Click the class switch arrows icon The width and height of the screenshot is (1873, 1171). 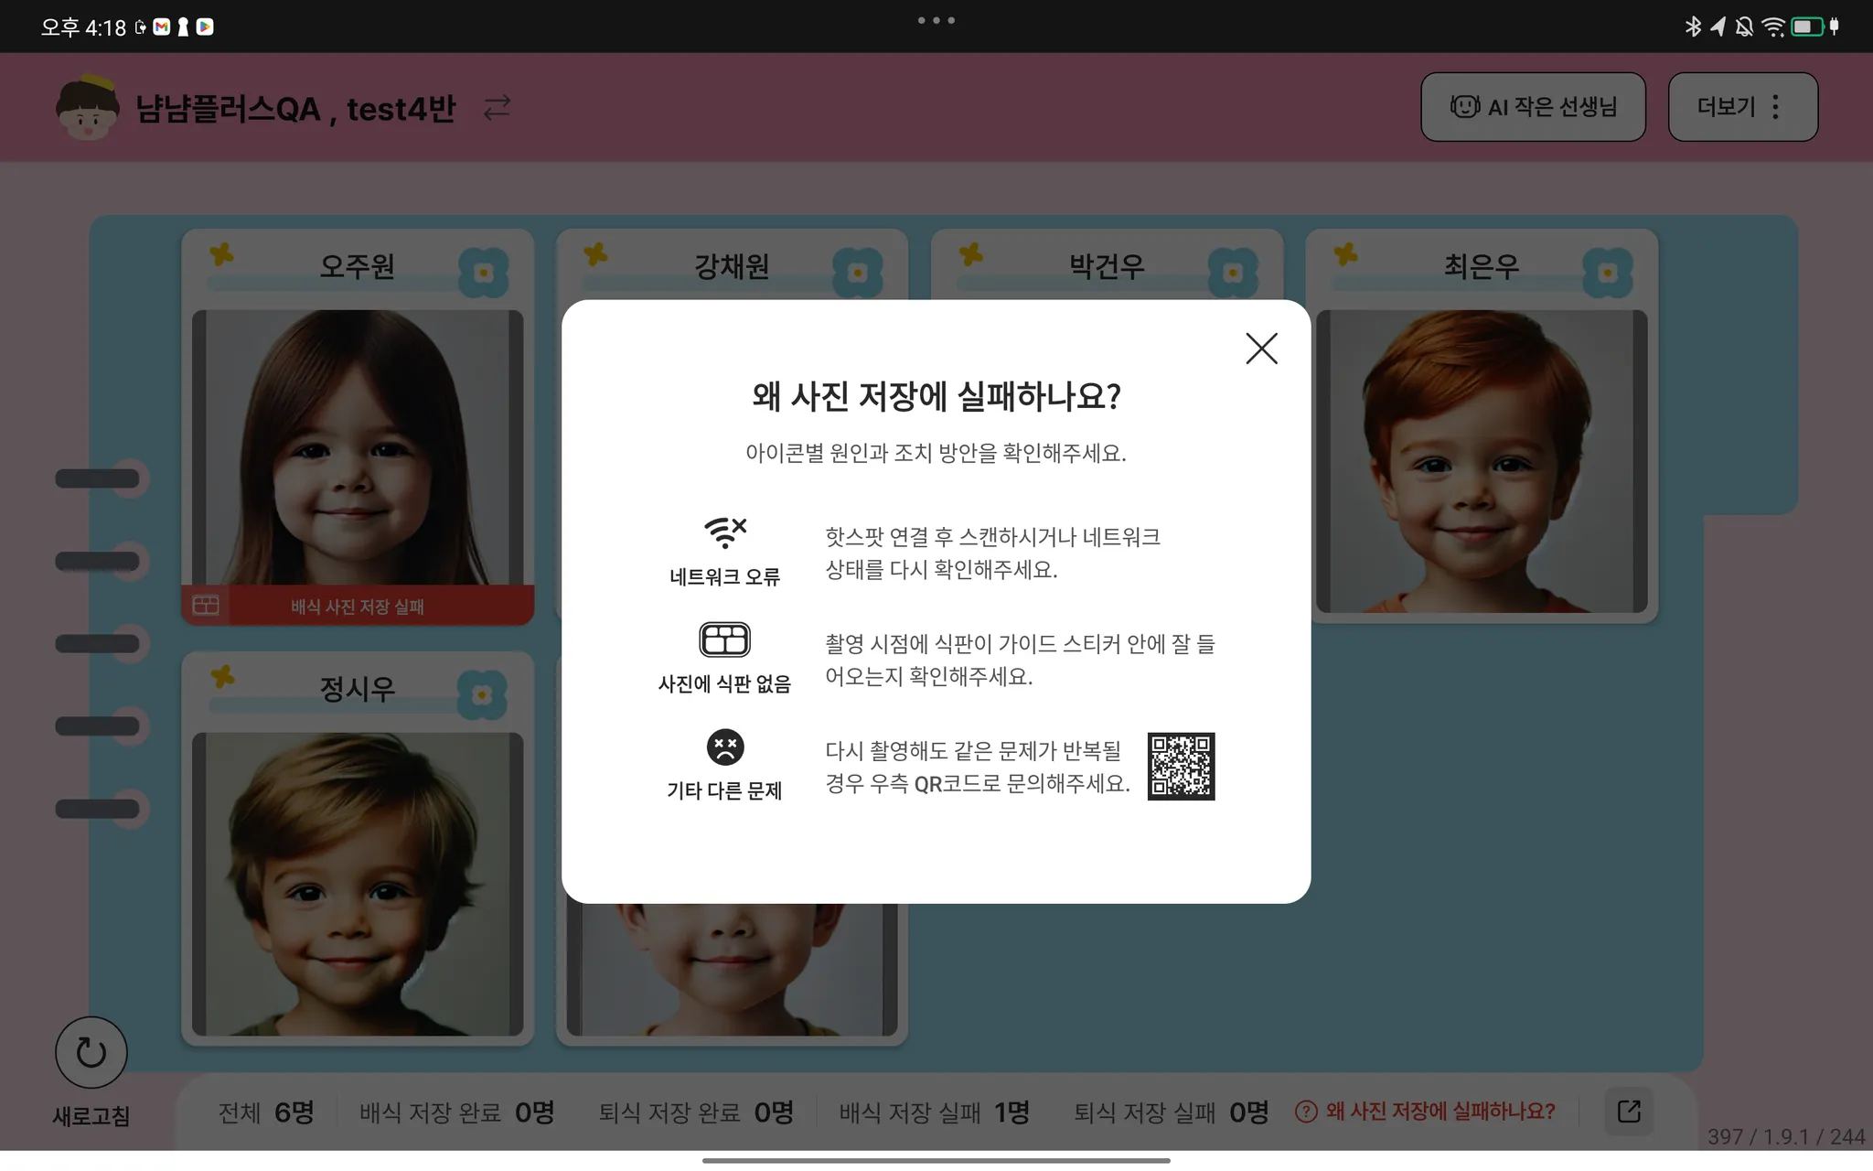click(x=497, y=108)
